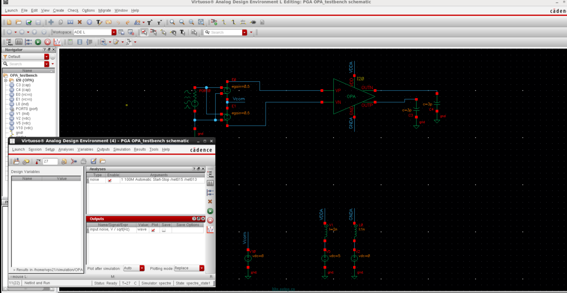Viewport: 567px width, 293px height.
Task: Open the Create menu in Virtuoso menu bar
Action: tap(58, 10)
